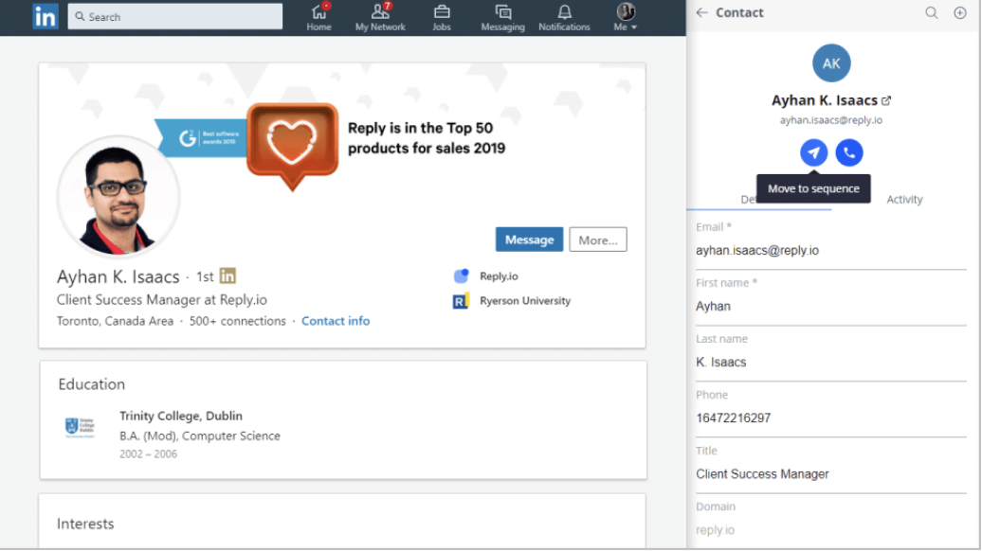Click the add plus icon in Contact panel
Screen dimensions: 982x551
point(960,12)
